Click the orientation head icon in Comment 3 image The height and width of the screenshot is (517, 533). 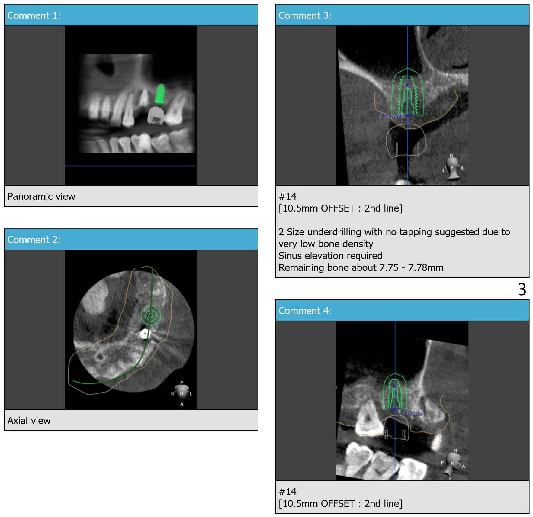click(x=452, y=168)
